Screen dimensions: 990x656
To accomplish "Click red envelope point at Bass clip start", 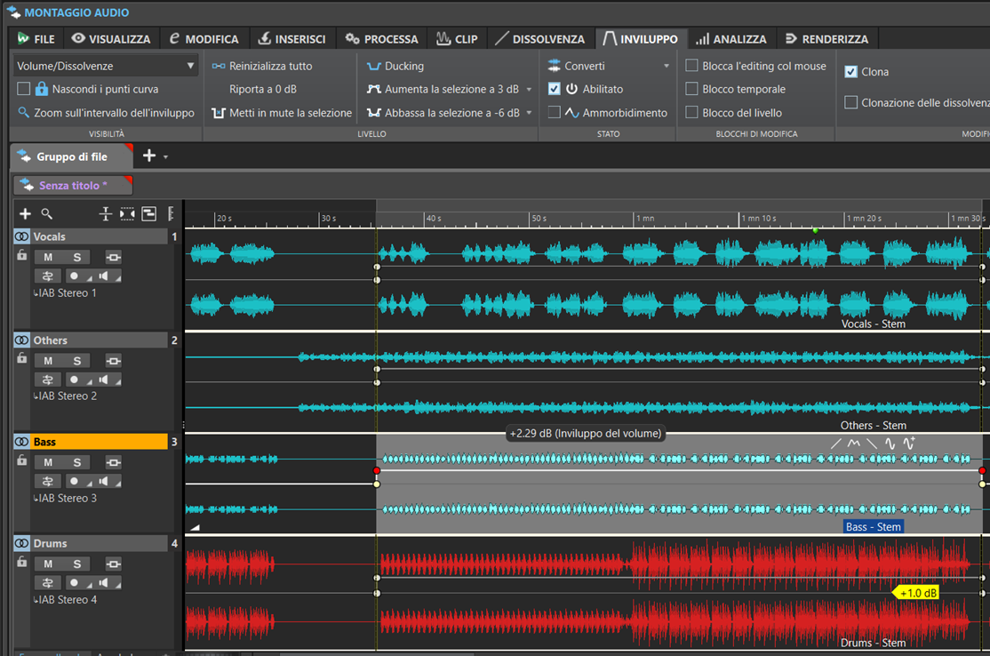I will coord(377,470).
